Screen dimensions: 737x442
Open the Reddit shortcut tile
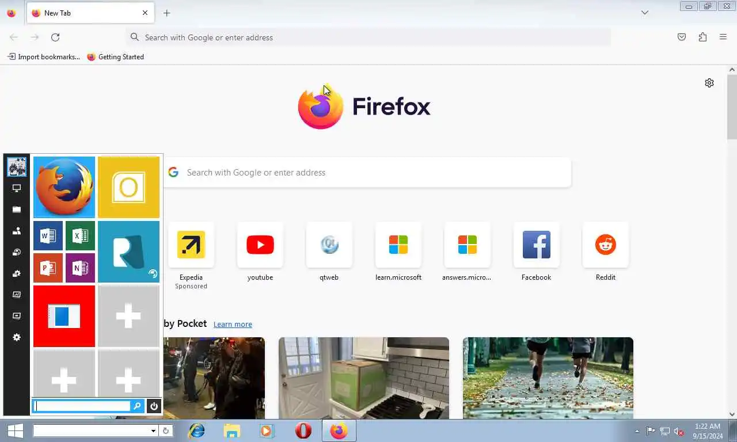click(x=606, y=245)
